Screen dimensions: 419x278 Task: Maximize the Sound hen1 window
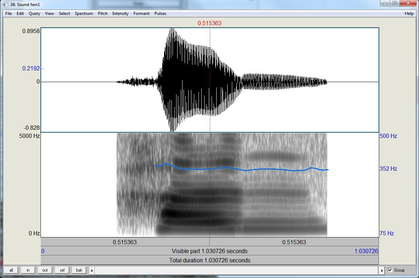pos(395,4)
